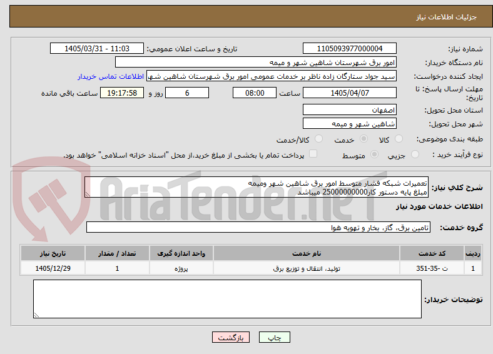Click the announcement date field 1405/03/31 - 11:03
The width and height of the screenshot is (493, 354).
pyautogui.click(x=97, y=48)
